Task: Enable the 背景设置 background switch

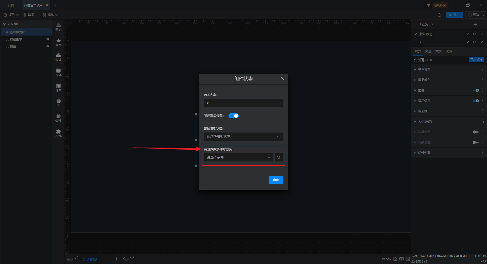Action: [476, 142]
